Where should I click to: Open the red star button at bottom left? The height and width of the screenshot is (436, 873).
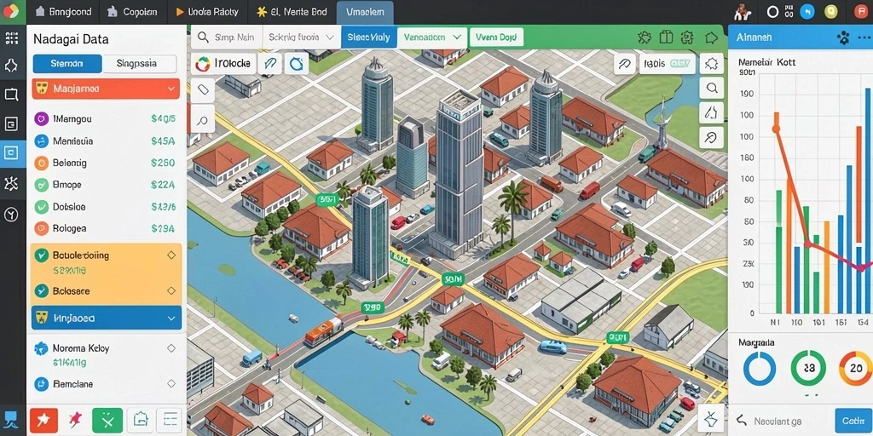click(x=43, y=420)
